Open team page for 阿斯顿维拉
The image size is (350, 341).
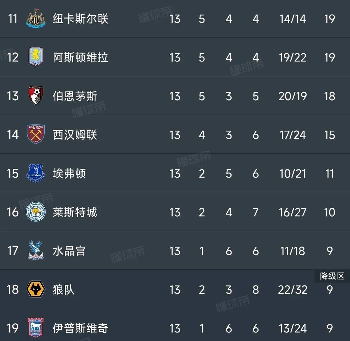80,57
